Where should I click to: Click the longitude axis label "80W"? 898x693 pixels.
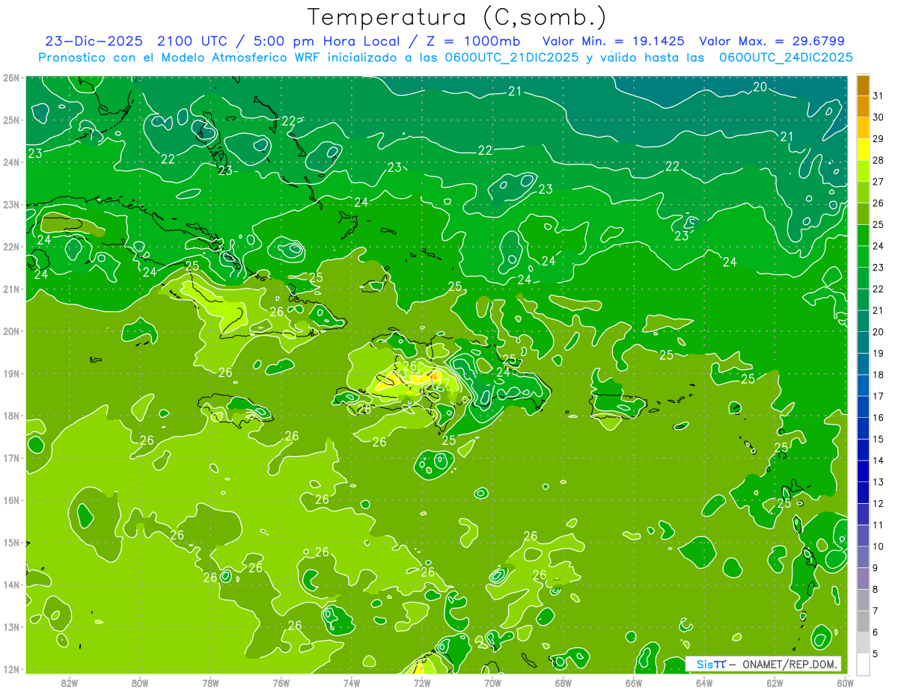point(140,683)
